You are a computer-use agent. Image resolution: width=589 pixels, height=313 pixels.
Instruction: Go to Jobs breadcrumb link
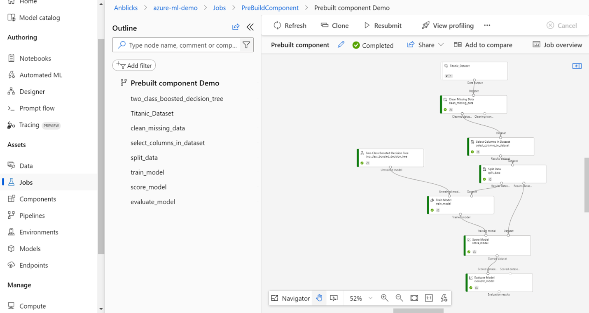(x=219, y=8)
